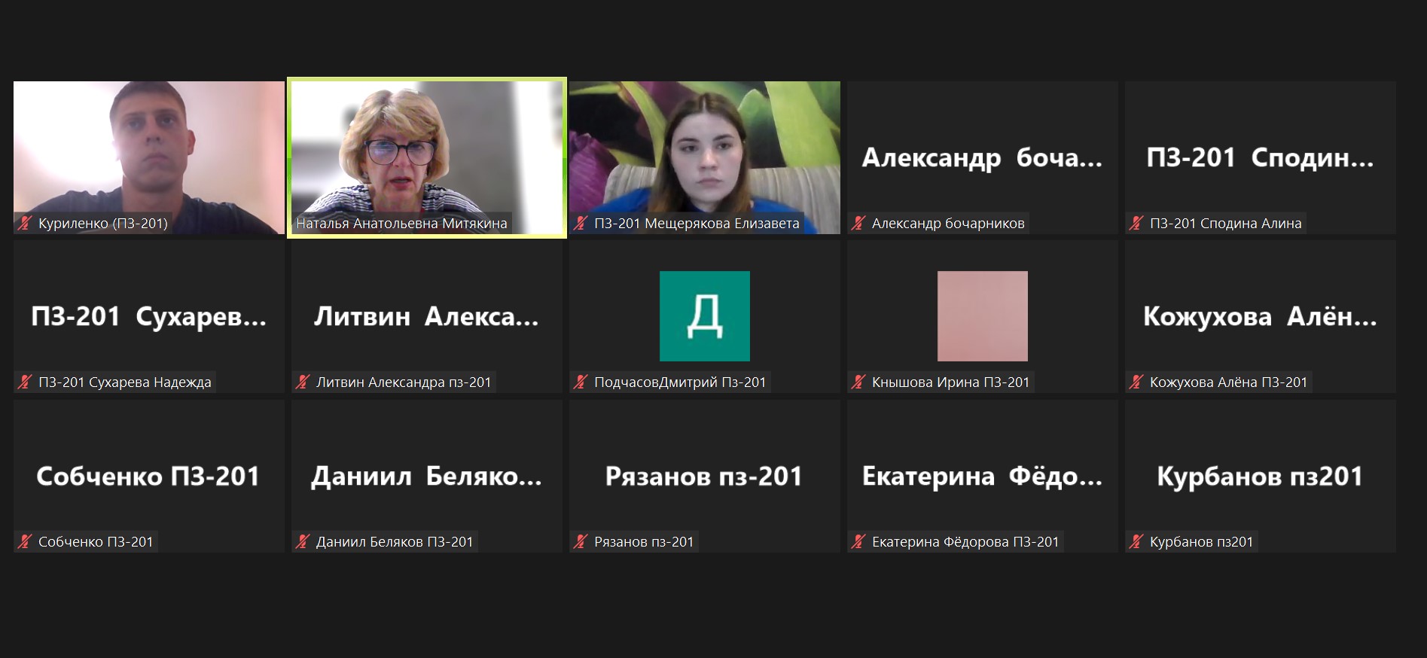
Task: Click the large centered 'Курбанов пз201' tile name
Action: [1260, 476]
